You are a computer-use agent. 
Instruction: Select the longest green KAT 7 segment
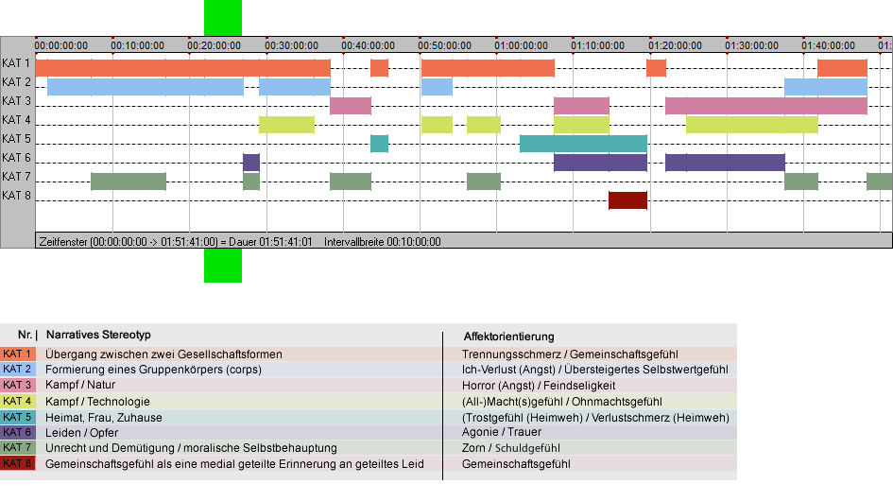point(129,181)
